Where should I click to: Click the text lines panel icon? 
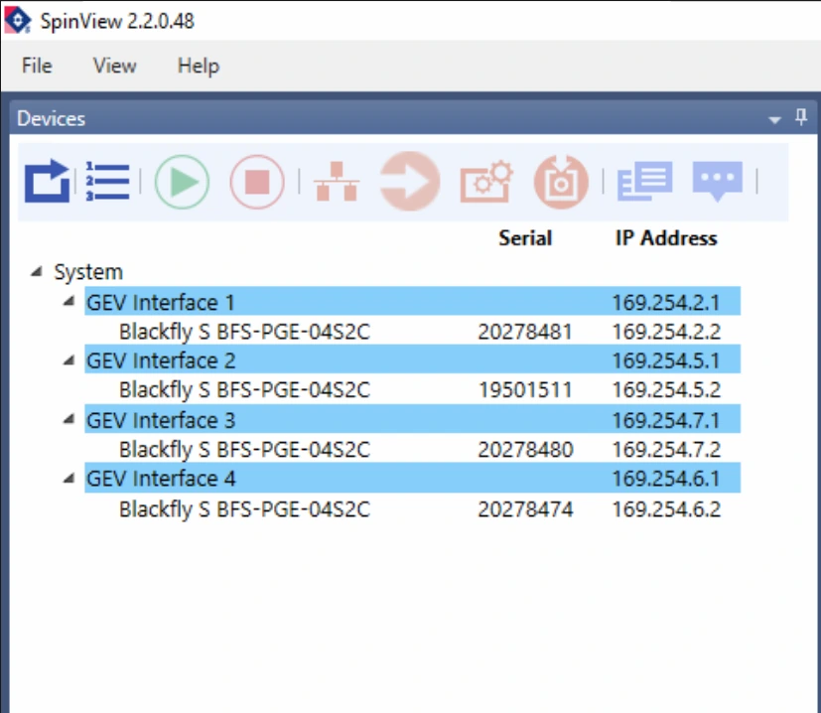point(644,182)
